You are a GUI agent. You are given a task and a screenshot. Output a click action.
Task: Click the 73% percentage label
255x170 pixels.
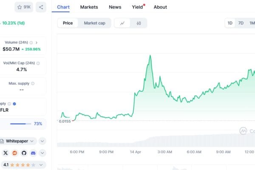(x=38, y=124)
